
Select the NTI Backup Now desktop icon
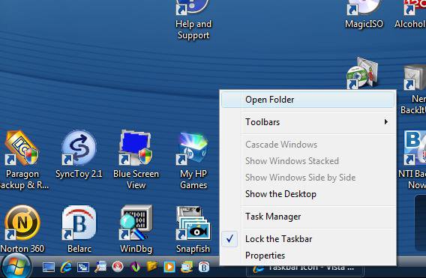[412, 160]
